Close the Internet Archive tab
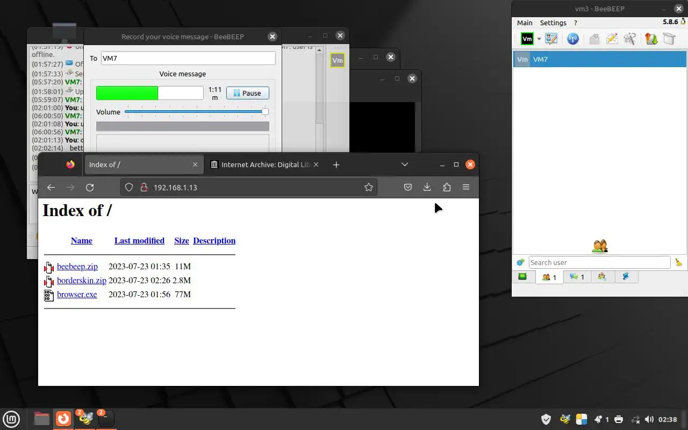 (317, 164)
